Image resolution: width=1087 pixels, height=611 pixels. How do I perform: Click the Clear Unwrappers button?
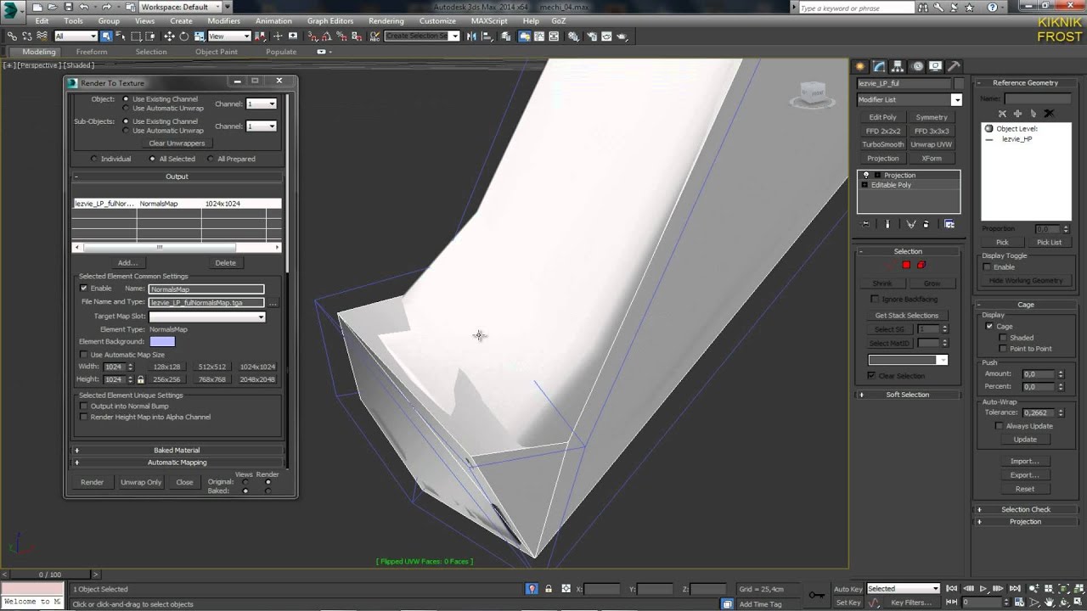pyautogui.click(x=177, y=143)
